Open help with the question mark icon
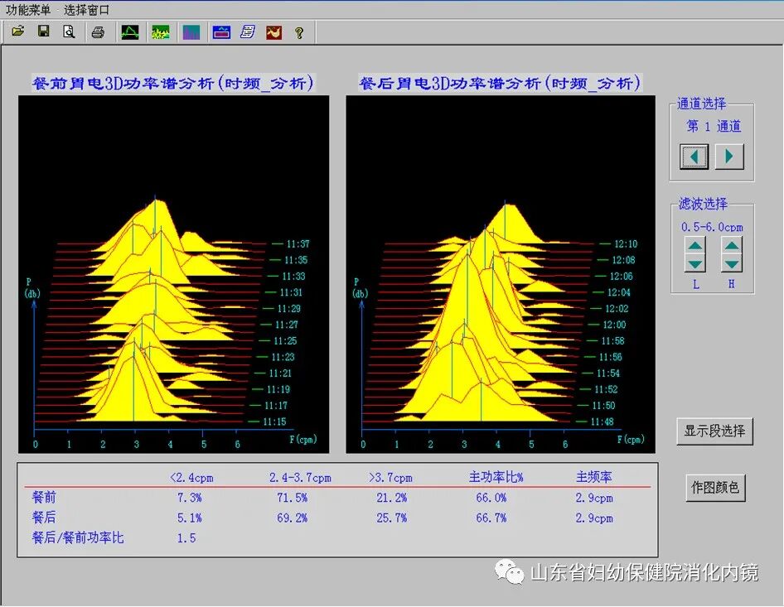Image resolution: width=784 pixels, height=607 pixels. tap(299, 33)
